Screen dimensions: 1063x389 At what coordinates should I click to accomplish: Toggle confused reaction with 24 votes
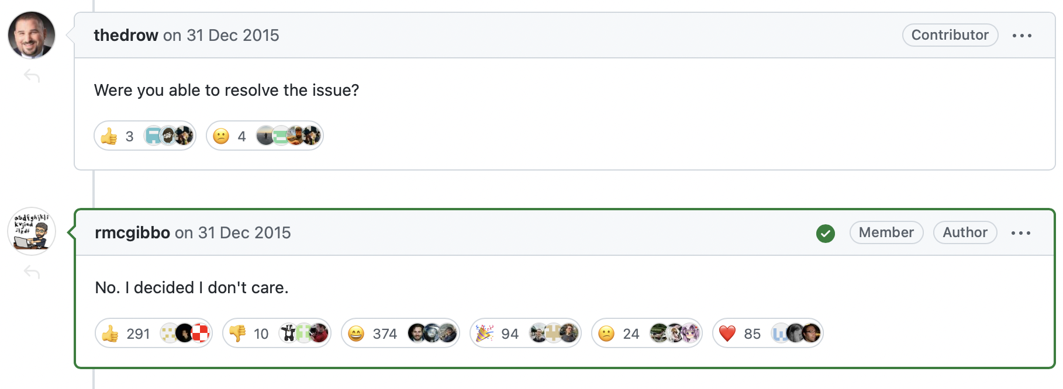click(619, 334)
